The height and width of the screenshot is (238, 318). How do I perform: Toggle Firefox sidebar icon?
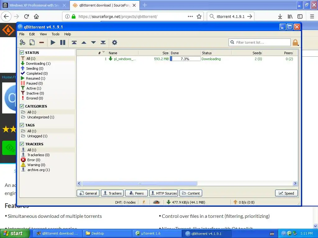[x=300, y=16]
